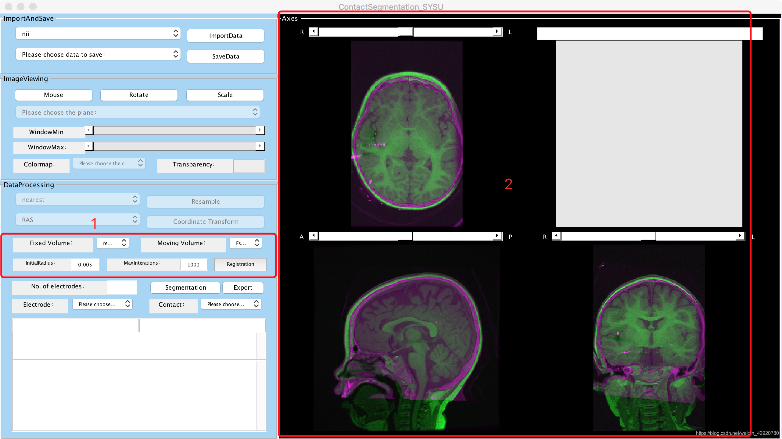The height and width of the screenshot is (439, 782).
Task: Click the No. of electrodes field
Action: point(122,287)
